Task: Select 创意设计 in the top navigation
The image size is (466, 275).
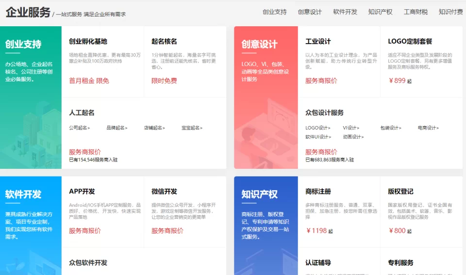Action: point(310,12)
